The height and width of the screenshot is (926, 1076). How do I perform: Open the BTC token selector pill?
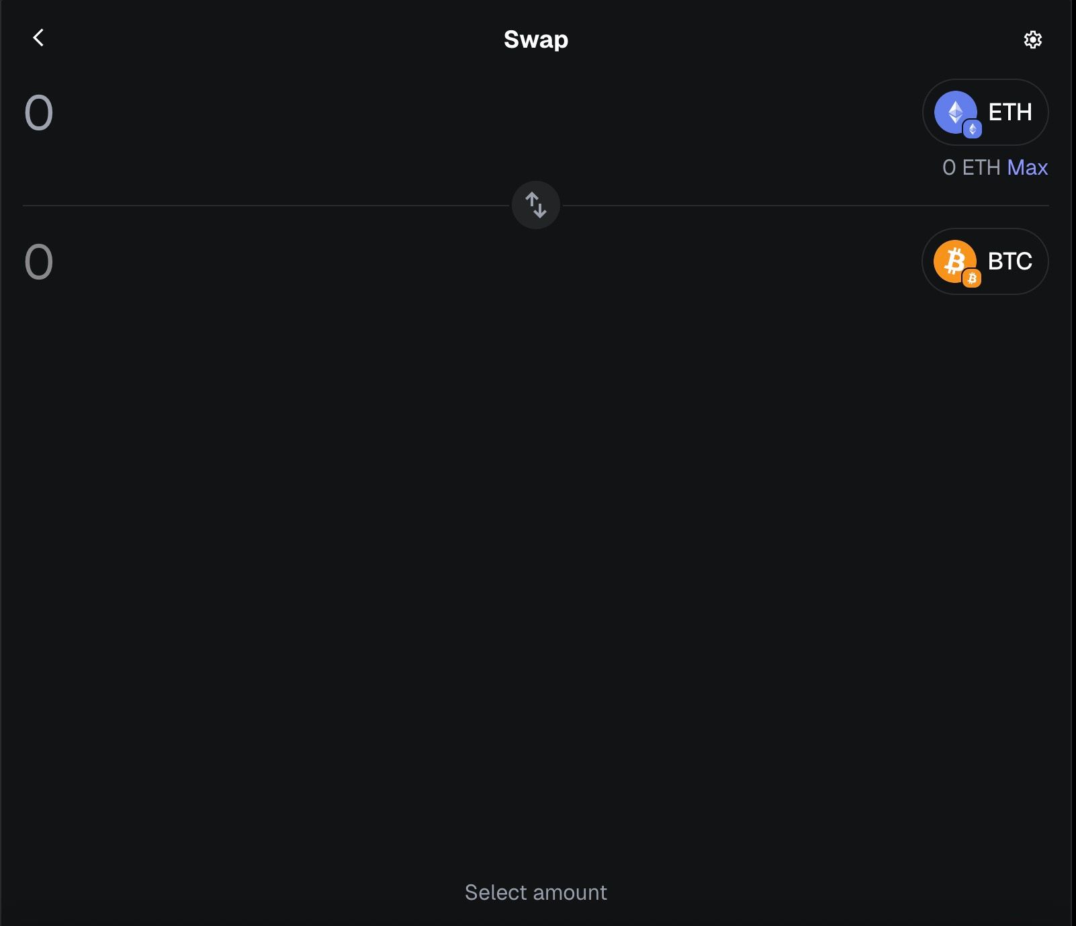[985, 261]
